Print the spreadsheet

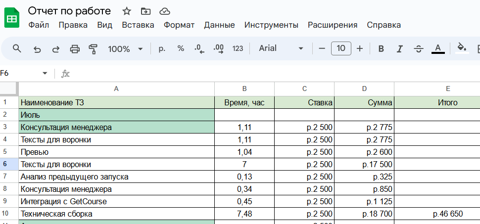[74, 48]
